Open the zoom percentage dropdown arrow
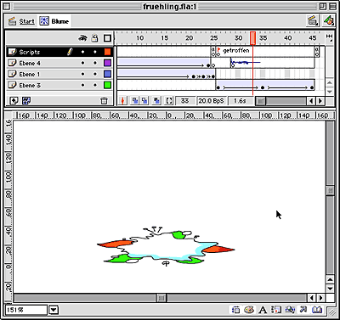 [54, 310]
